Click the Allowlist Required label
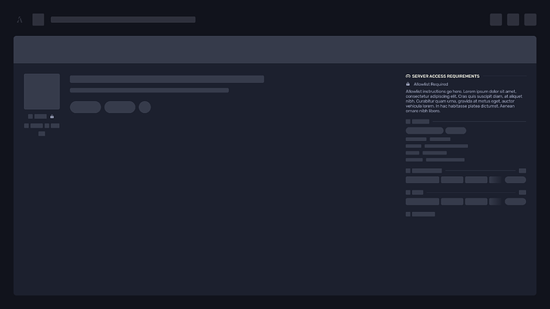550x309 pixels. (430, 84)
